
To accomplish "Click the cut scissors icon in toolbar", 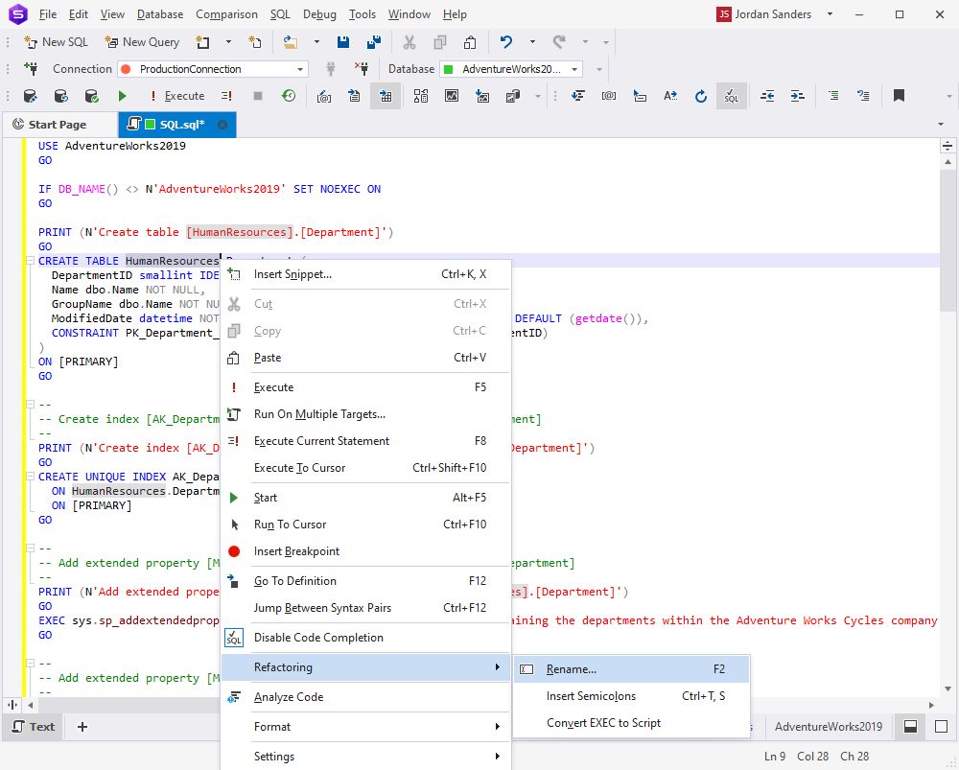I will 409,42.
